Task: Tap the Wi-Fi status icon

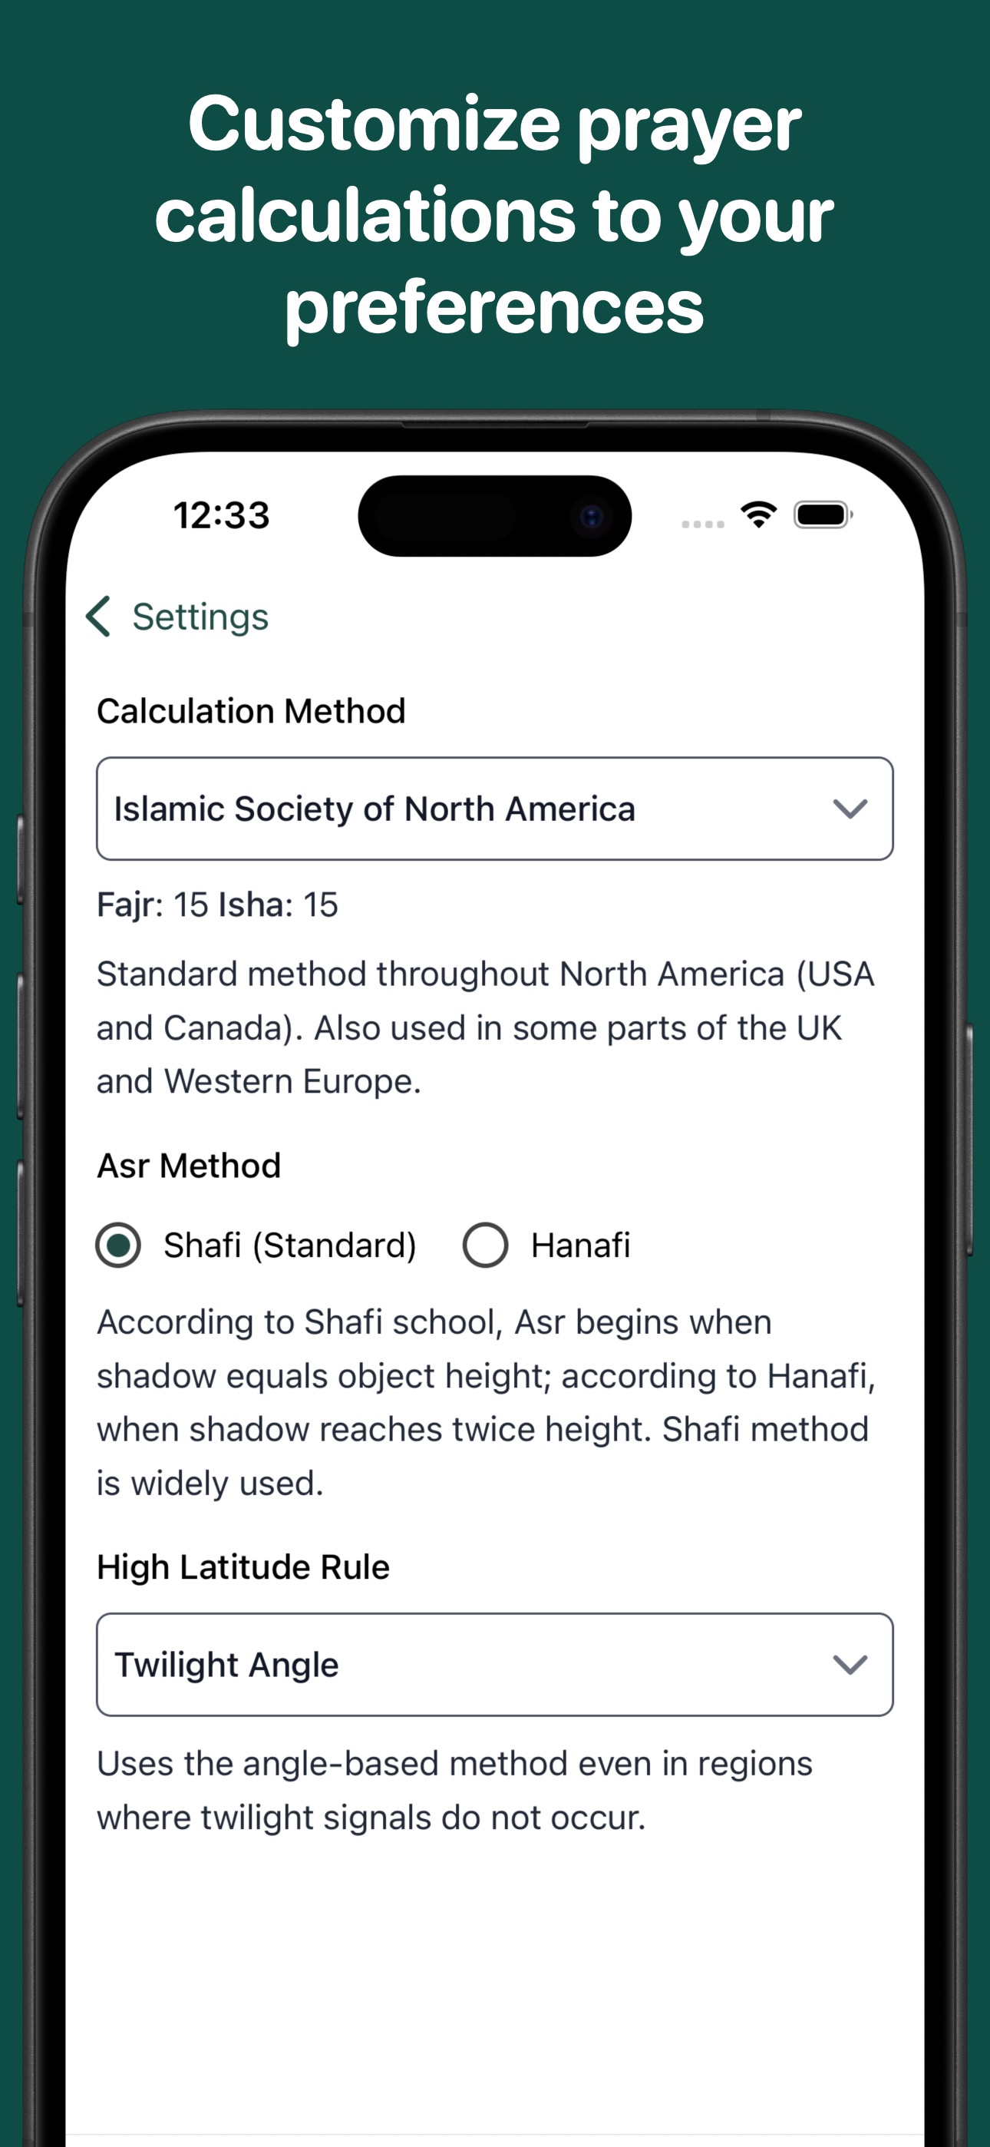Action: [758, 515]
